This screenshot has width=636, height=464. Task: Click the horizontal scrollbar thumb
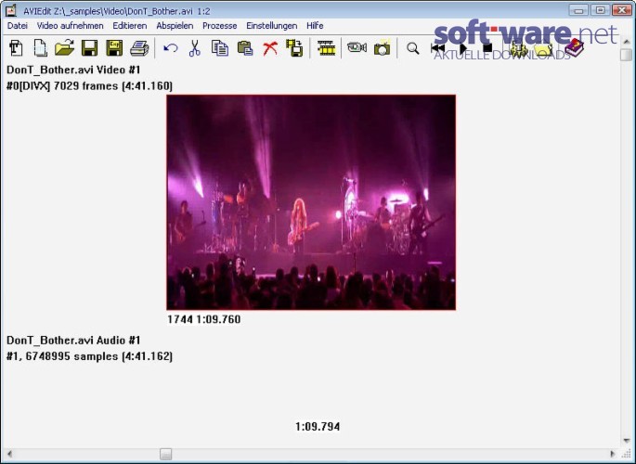[x=165, y=454]
